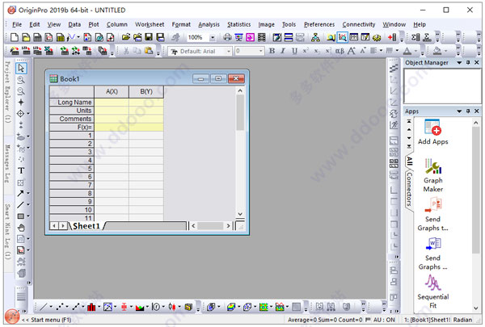Select column A(X) header

pos(112,91)
